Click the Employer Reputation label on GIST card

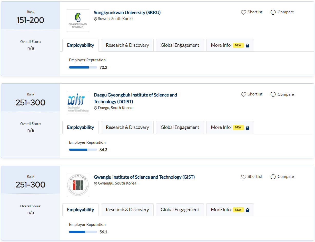(x=87, y=225)
